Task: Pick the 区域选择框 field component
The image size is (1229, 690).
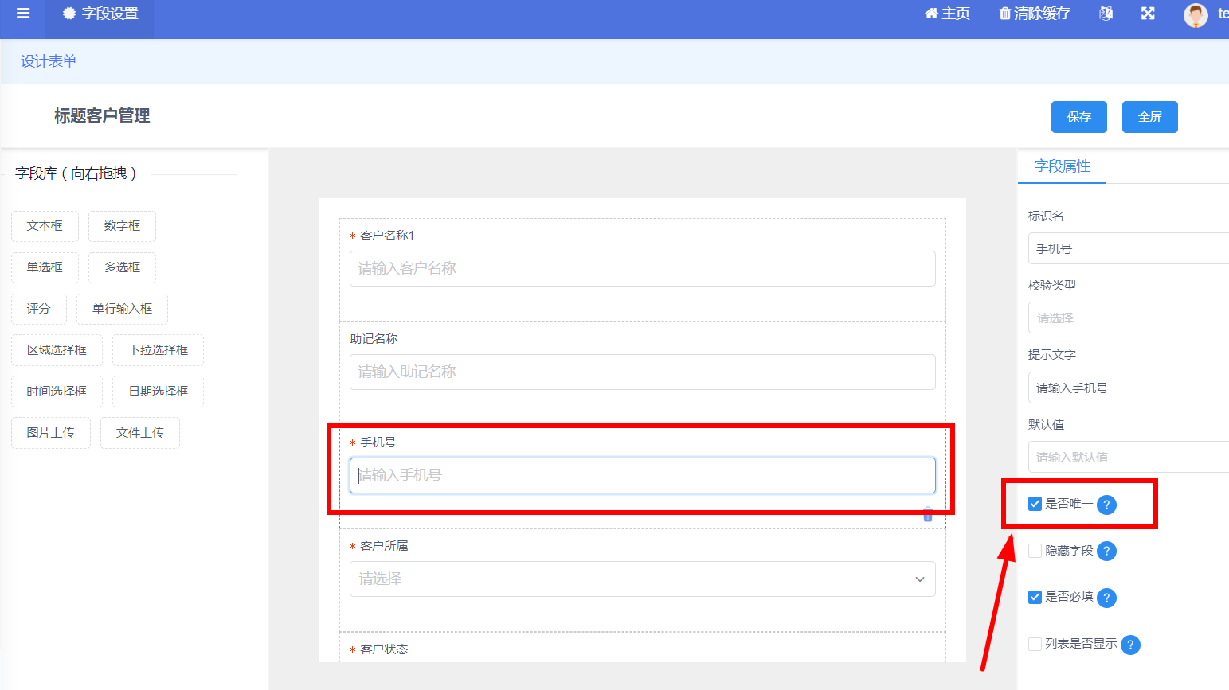Action: click(x=57, y=350)
